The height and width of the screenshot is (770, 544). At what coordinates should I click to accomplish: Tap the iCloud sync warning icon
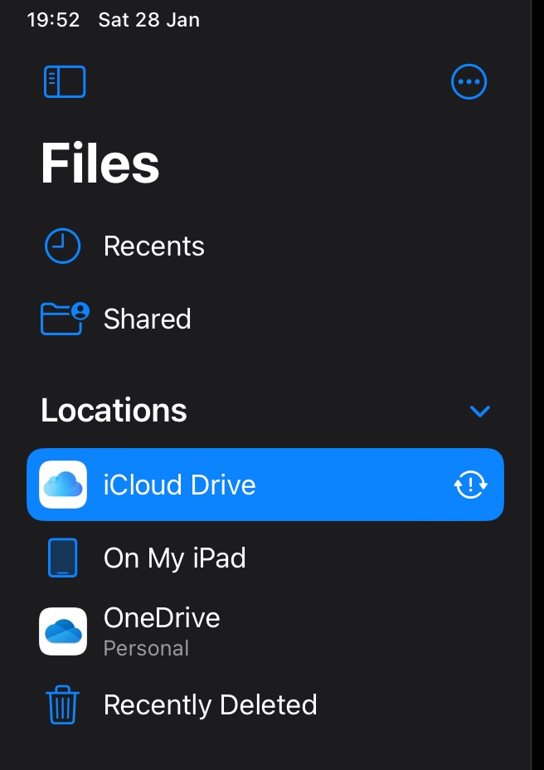[x=470, y=485]
